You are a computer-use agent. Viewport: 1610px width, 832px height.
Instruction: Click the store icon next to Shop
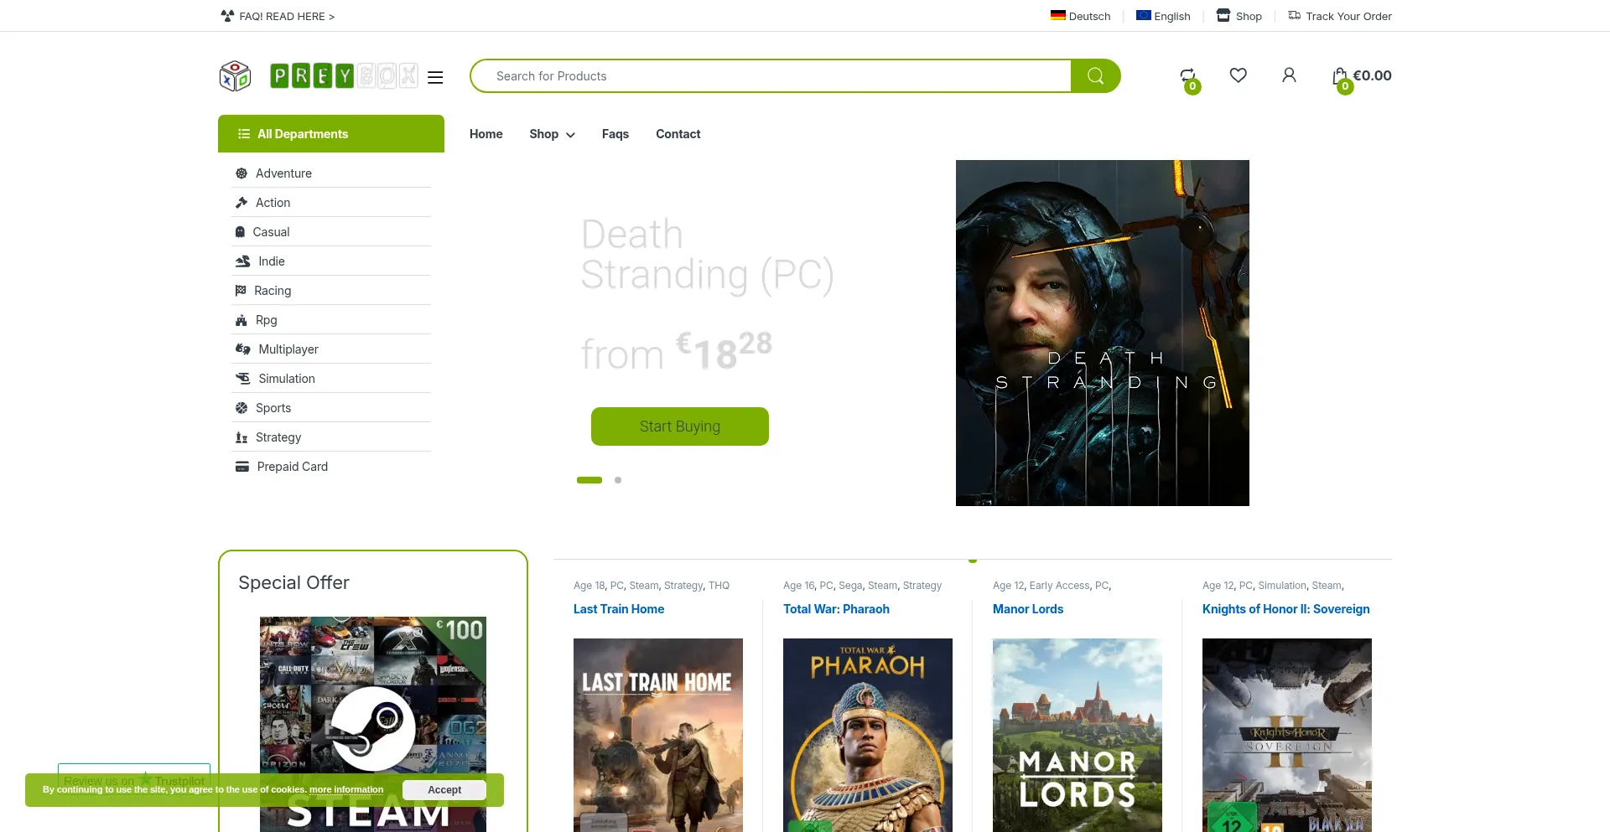(1223, 15)
